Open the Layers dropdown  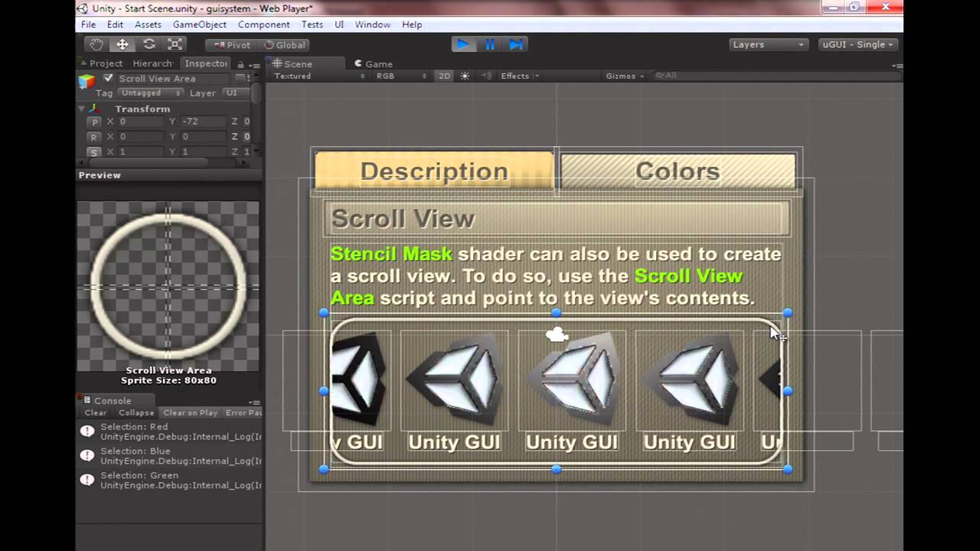[768, 44]
